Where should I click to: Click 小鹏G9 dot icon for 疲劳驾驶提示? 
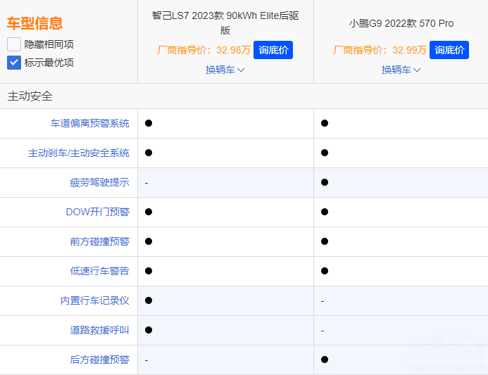click(x=325, y=182)
